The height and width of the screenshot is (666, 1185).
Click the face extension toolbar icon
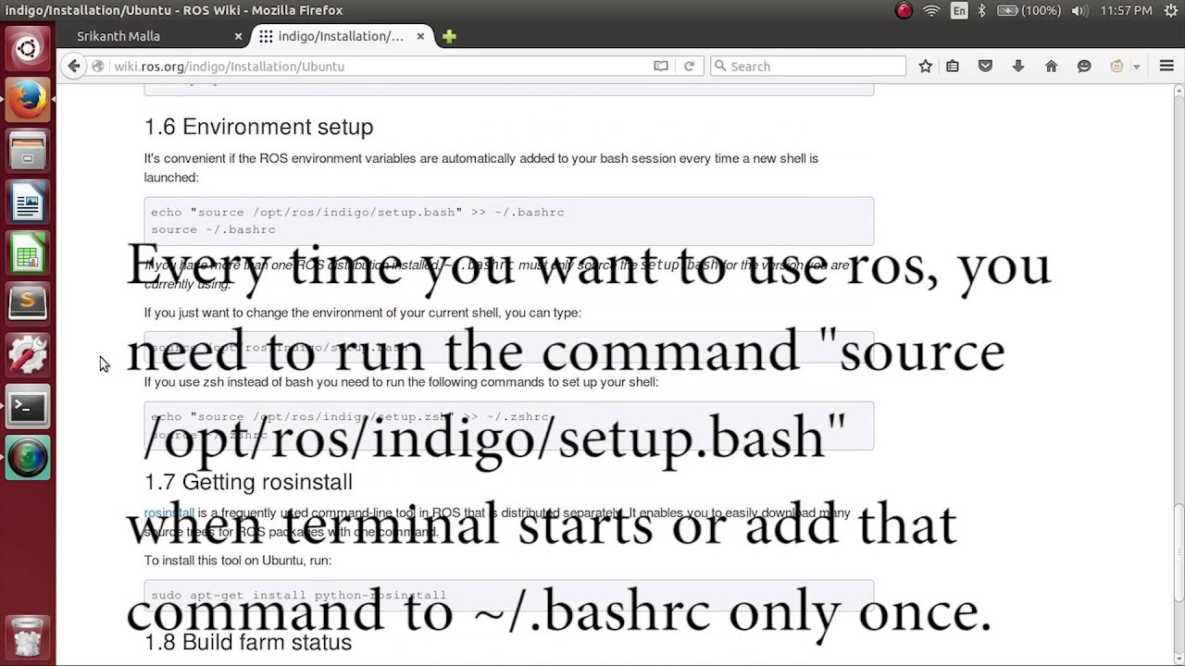1116,66
